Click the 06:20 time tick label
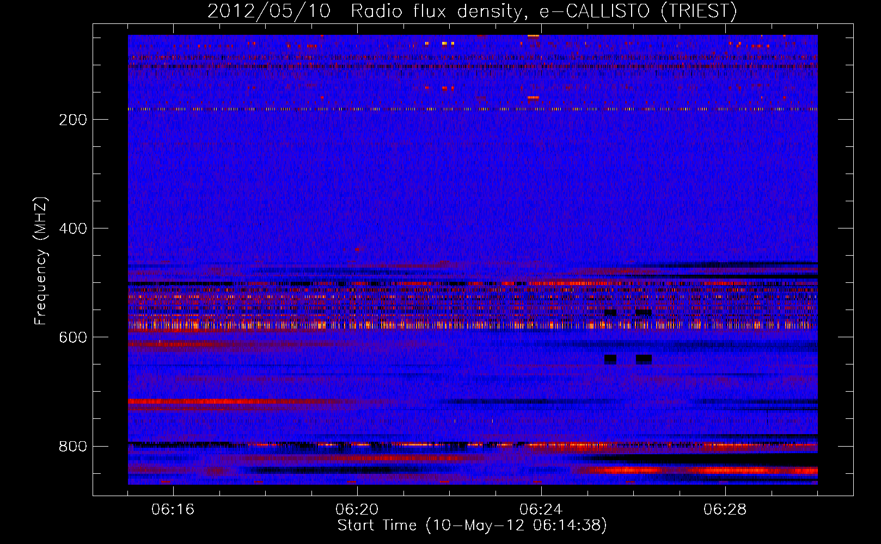Viewport: 881px width, 544px height. tap(357, 510)
